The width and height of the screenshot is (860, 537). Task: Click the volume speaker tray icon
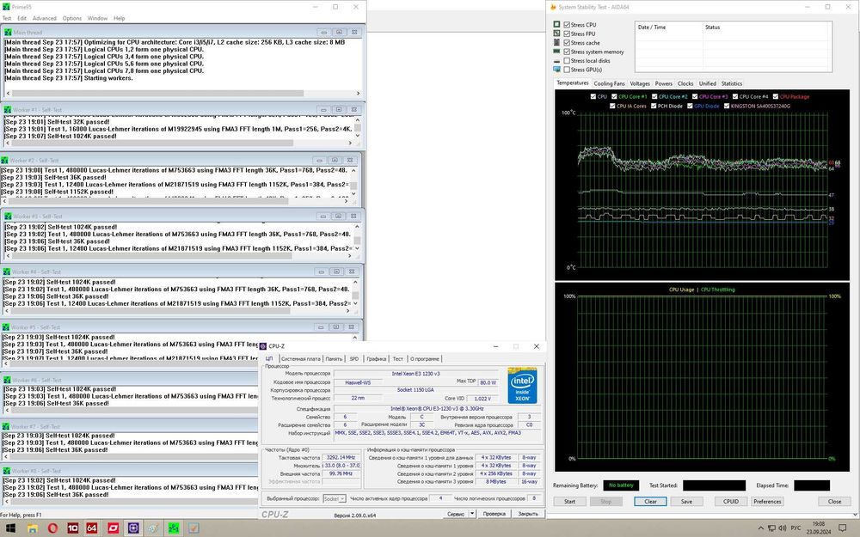click(x=782, y=528)
